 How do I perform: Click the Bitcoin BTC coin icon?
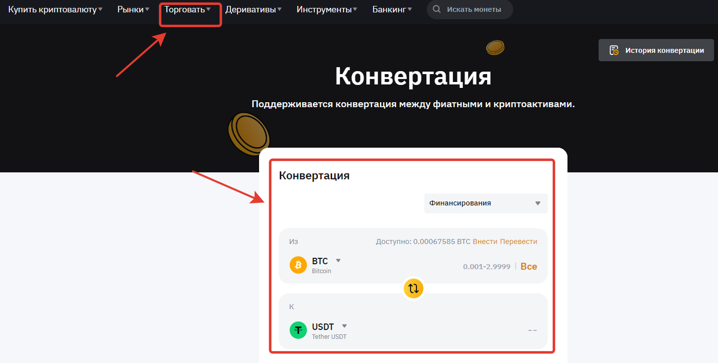298,265
